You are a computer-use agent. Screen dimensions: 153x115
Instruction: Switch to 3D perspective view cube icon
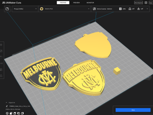tap(7, 113)
